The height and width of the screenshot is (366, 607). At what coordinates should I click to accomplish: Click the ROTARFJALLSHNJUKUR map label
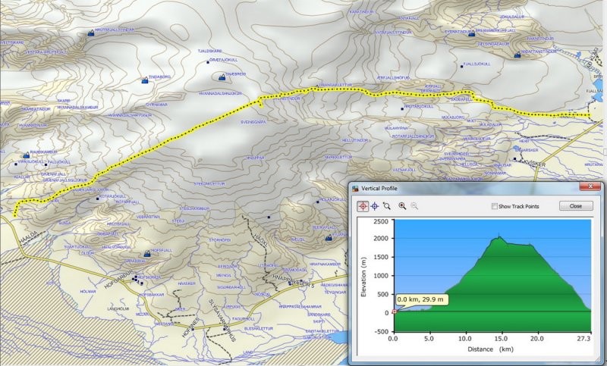[x=413, y=136]
